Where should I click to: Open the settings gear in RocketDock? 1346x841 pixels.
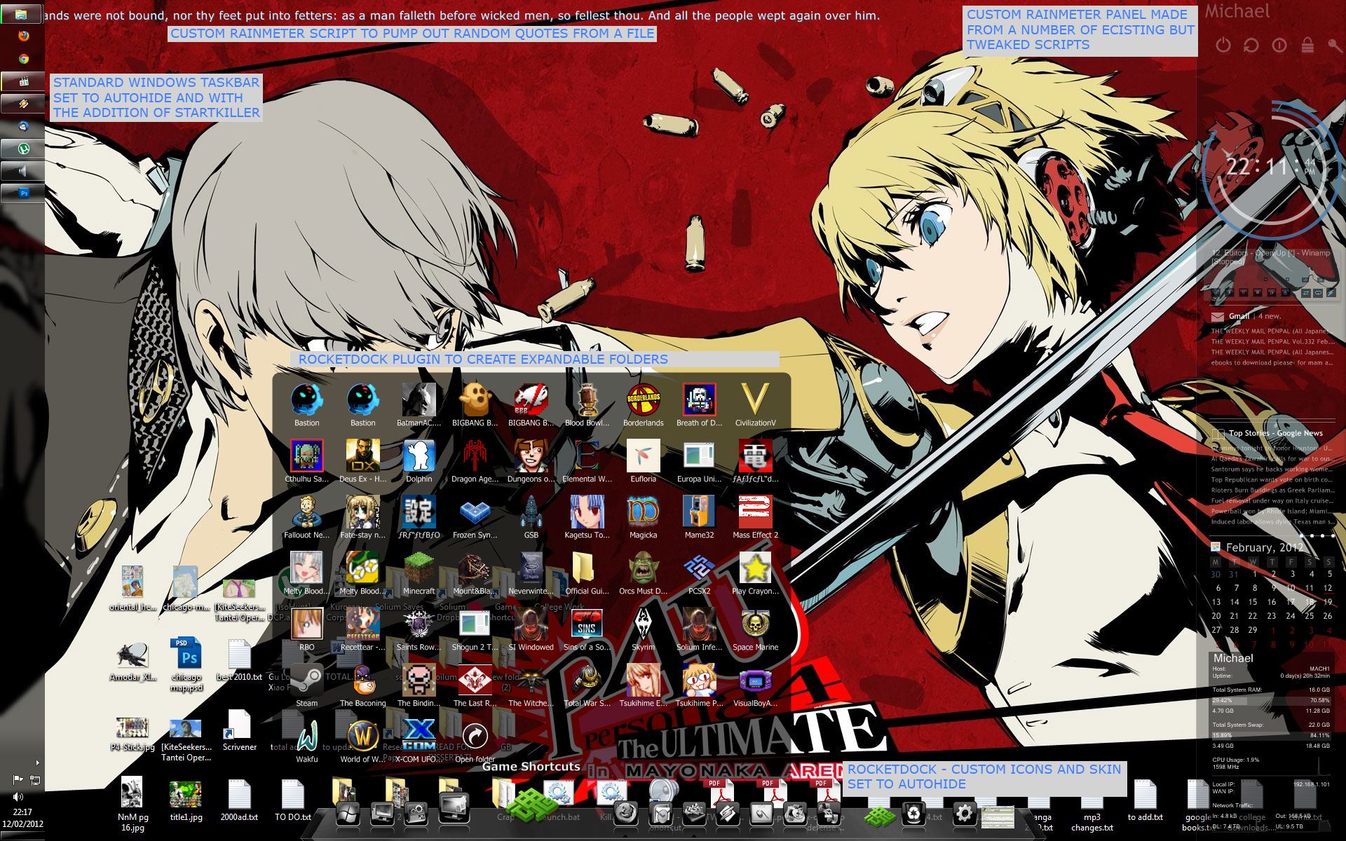(964, 814)
